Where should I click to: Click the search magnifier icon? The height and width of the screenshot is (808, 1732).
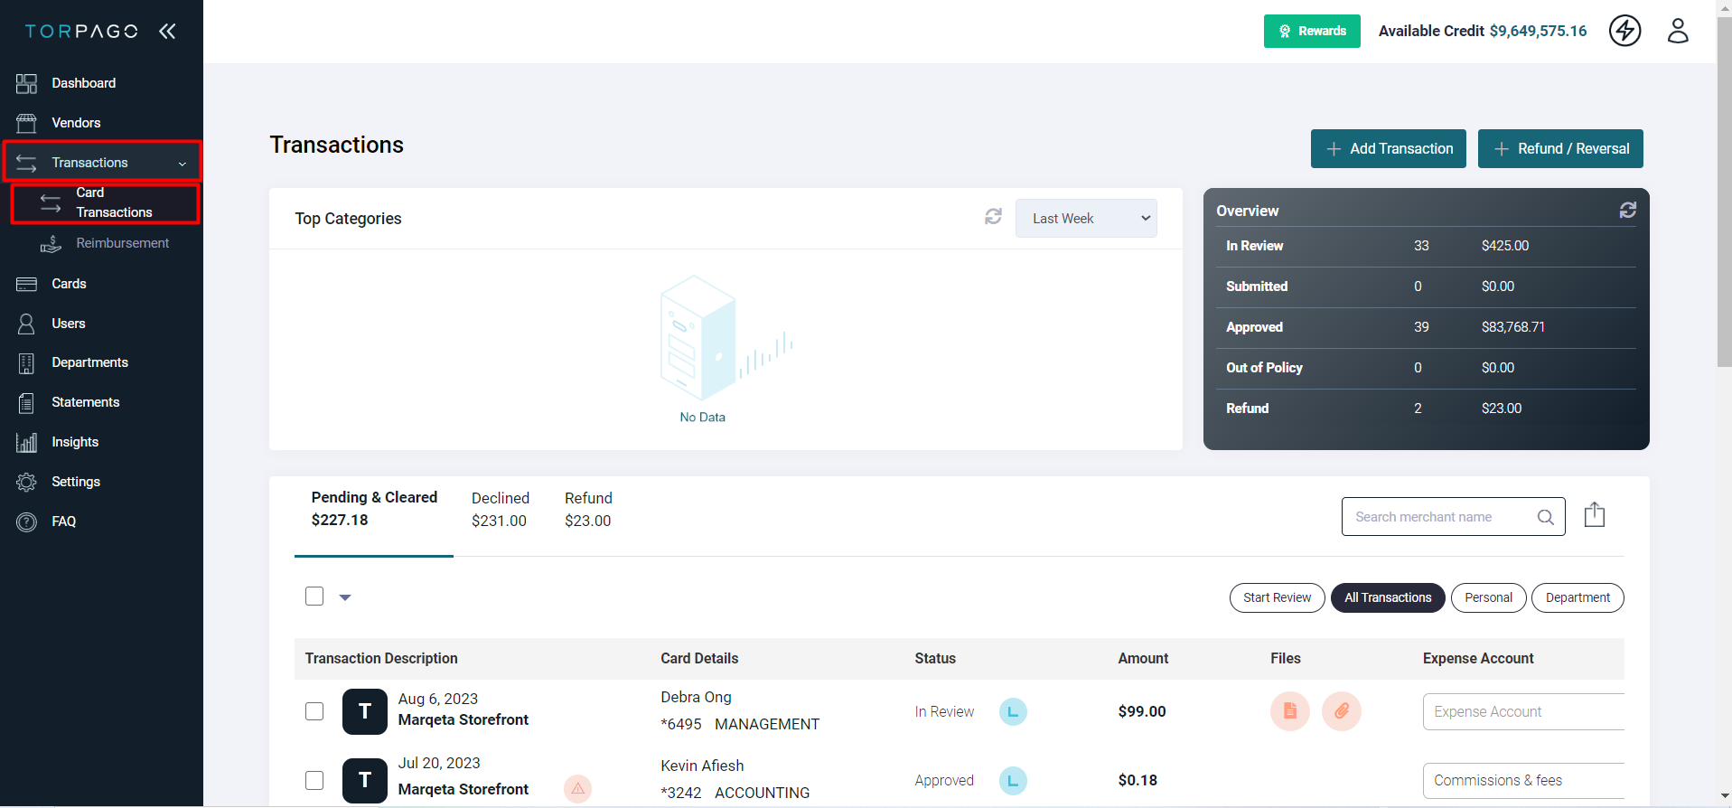[x=1546, y=517]
